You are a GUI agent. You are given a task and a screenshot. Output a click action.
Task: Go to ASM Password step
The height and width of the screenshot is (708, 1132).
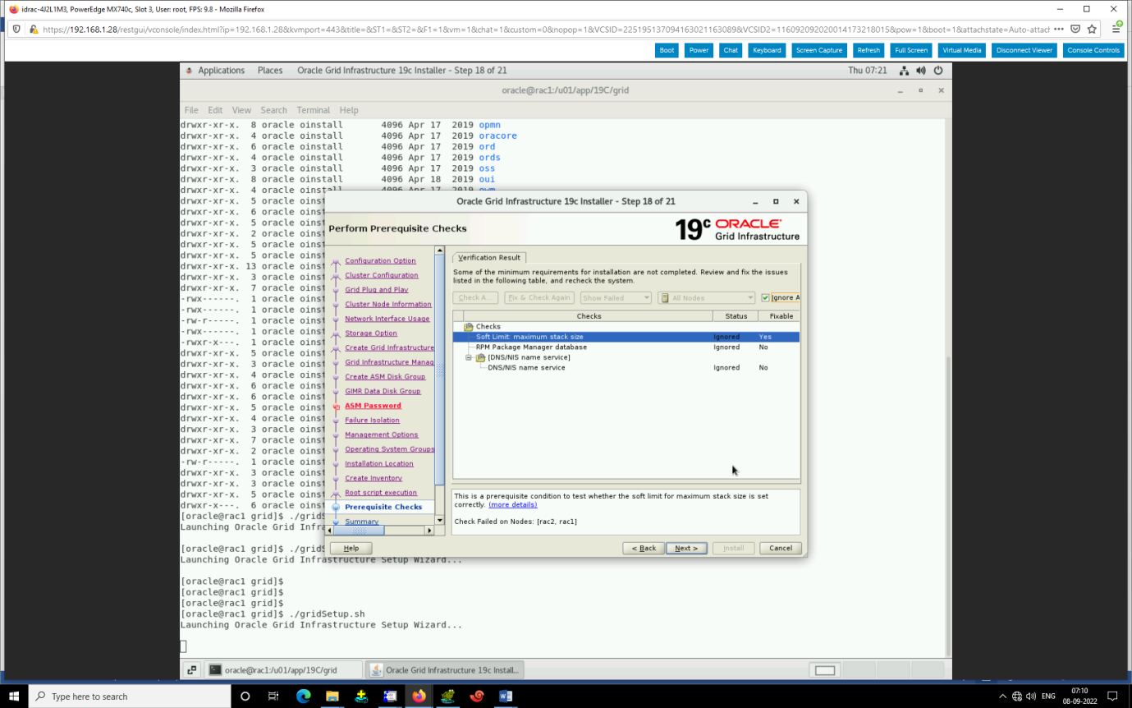[x=373, y=405]
